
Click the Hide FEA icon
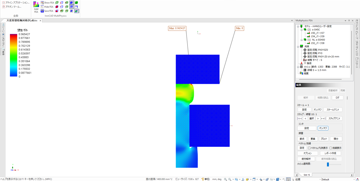(x=42, y=7)
